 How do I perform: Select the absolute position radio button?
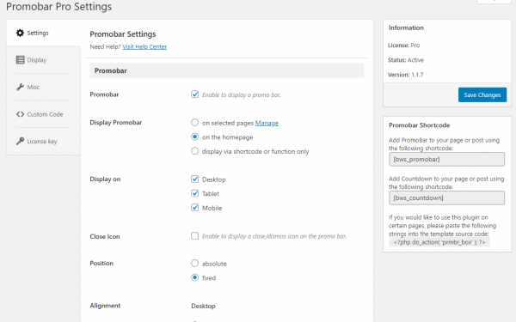pos(195,264)
